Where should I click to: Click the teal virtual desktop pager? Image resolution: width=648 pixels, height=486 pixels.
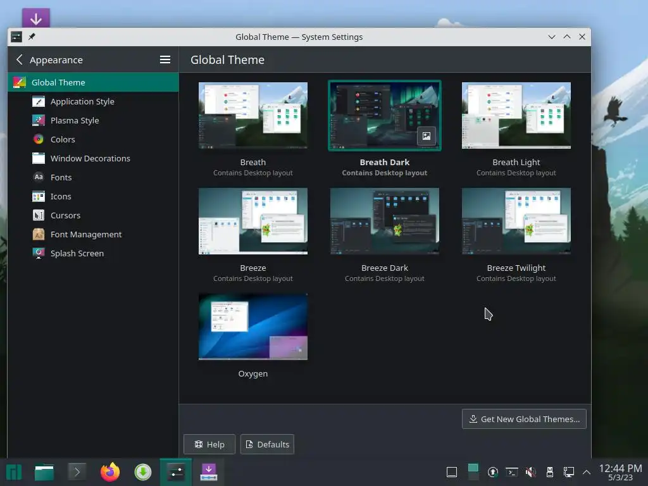(473, 472)
